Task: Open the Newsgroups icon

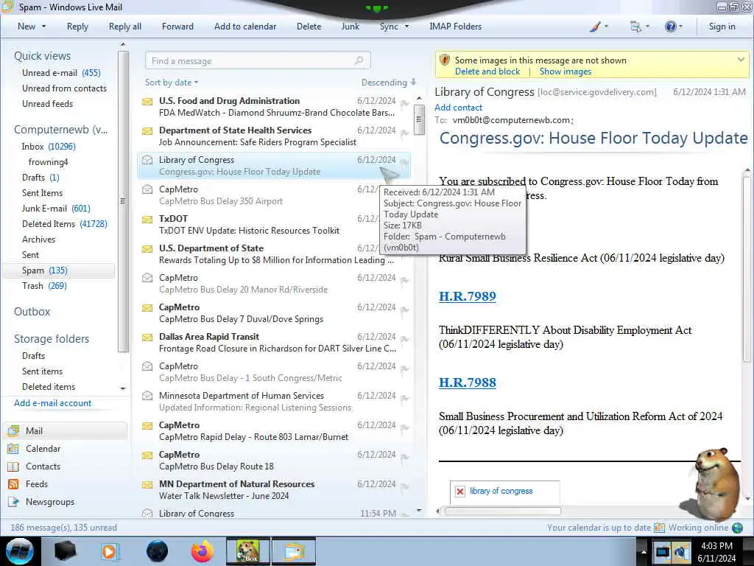Action: click(13, 502)
